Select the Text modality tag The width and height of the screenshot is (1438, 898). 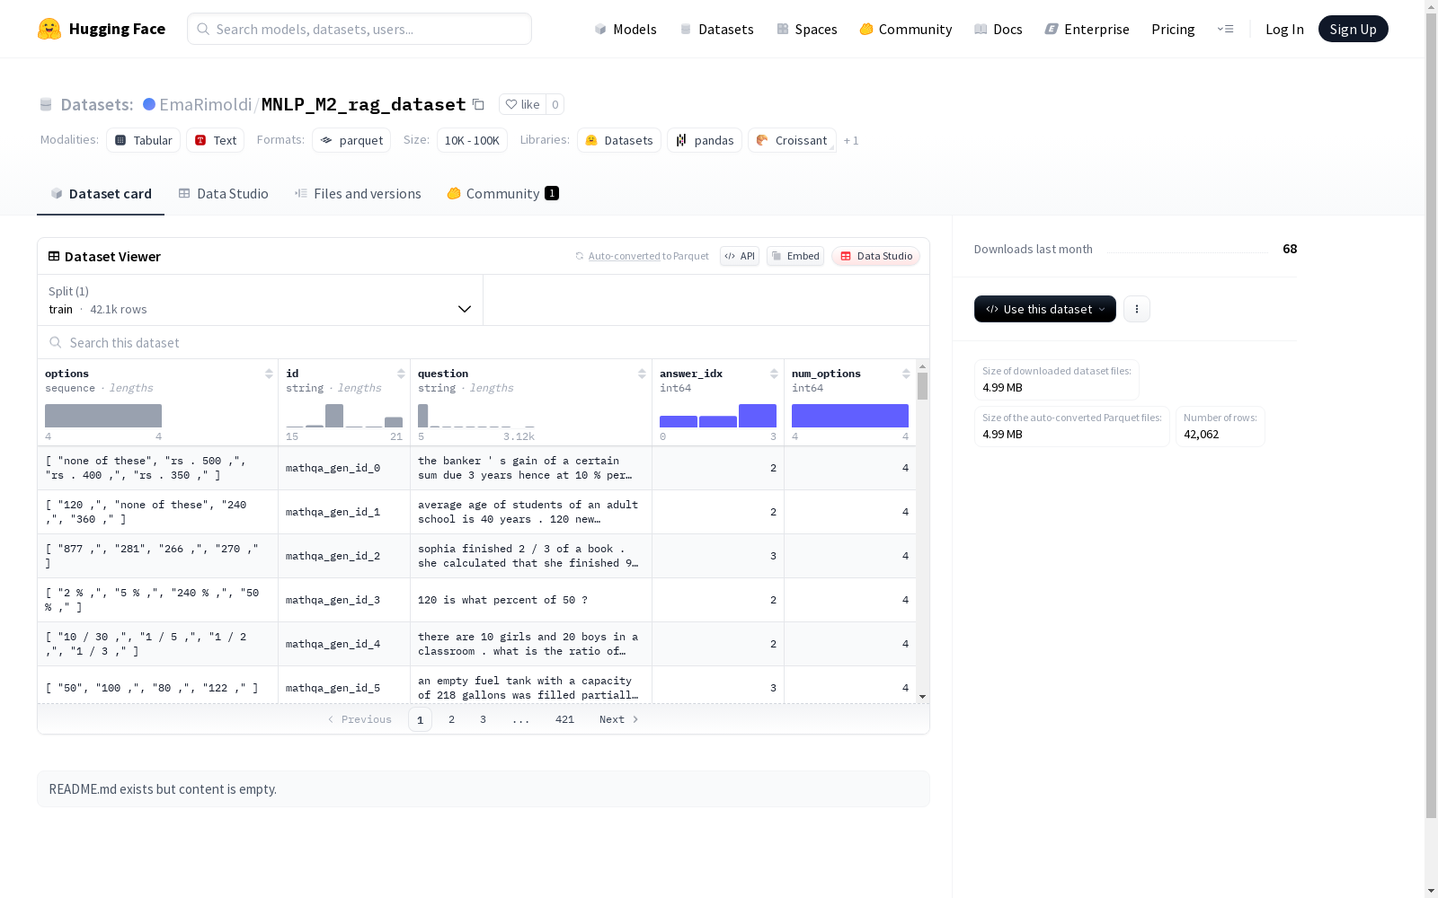click(x=216, y=140)
